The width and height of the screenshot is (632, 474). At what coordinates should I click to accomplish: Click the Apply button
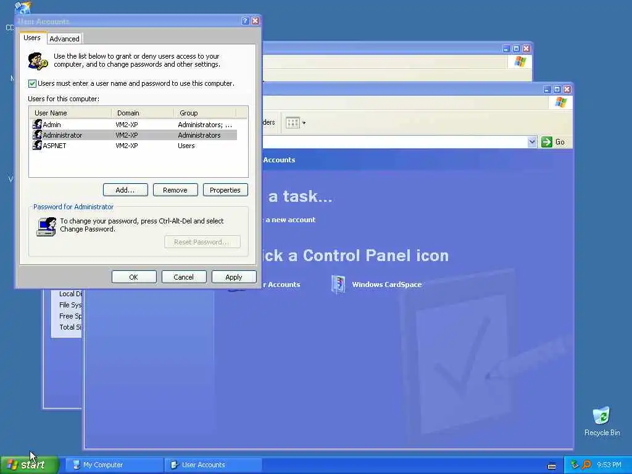234,277
